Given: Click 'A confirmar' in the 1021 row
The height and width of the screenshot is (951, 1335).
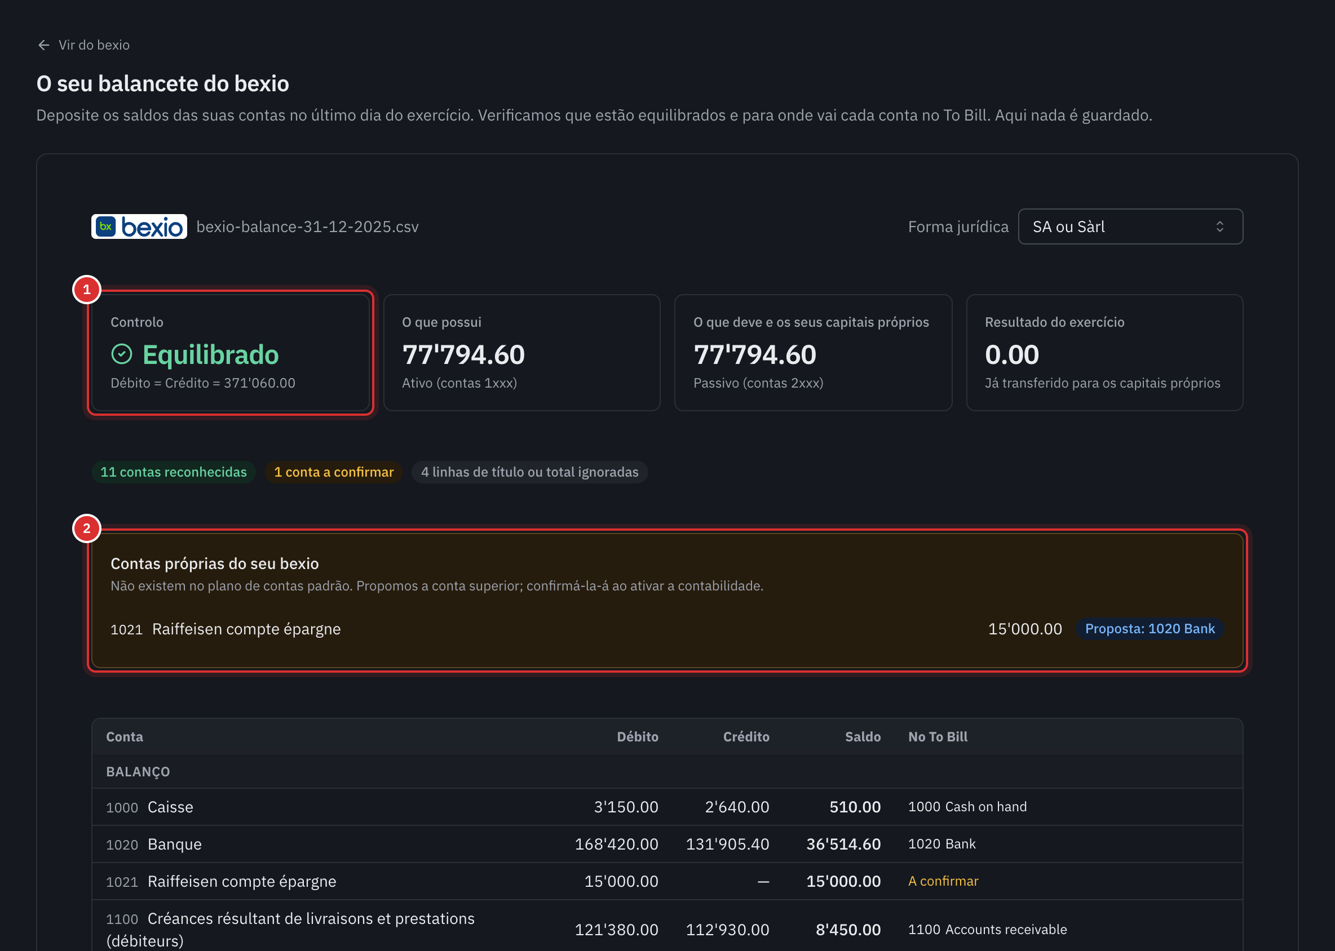Looking at the screenshot, I should click(943, 881).
